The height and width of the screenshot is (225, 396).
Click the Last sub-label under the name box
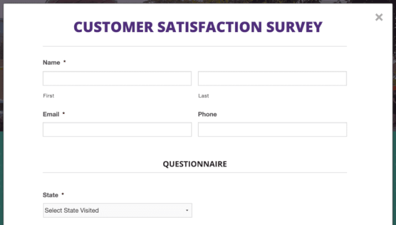(x=204, y=96)
